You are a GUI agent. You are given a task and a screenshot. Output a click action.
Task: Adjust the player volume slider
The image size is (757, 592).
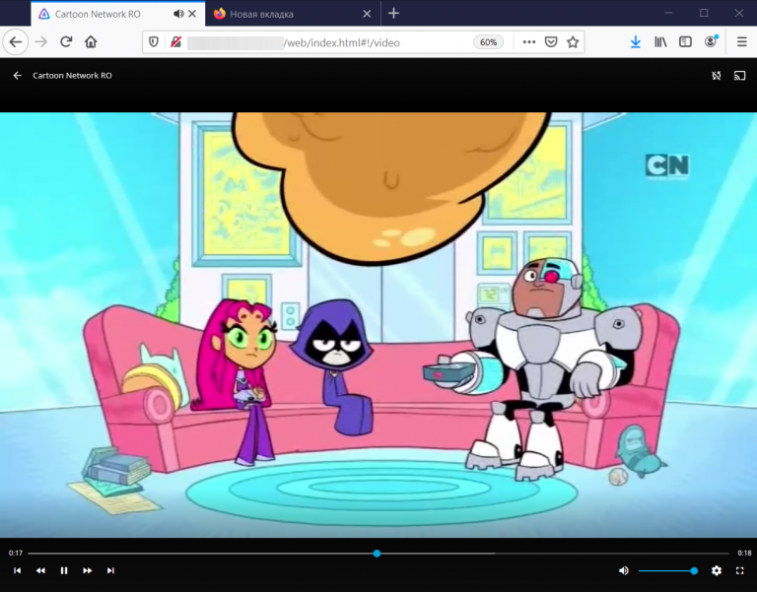(667, 570)
